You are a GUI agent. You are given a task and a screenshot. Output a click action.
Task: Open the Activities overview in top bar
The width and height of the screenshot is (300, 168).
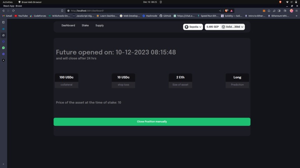[8, 2]
